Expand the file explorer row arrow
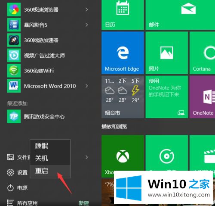The width and height of the screenshot is (215, 206). [87, 157]
